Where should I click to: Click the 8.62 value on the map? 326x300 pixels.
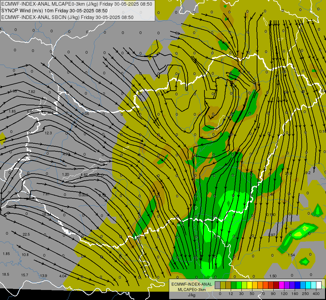(x=84, y=175)
